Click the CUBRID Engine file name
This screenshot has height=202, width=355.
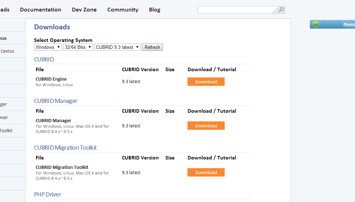click(x=51, y=79)
